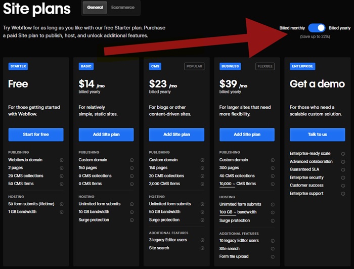
Task: Show info for Basic Unlimited form submits
Action: 132,204
